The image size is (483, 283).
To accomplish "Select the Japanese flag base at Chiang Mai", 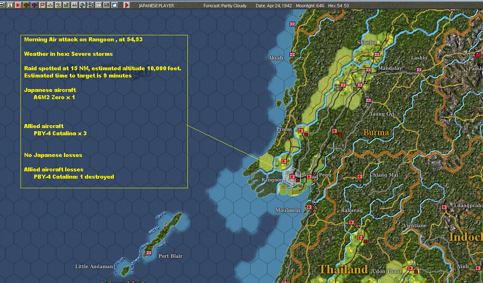I will tap(360, 176).
